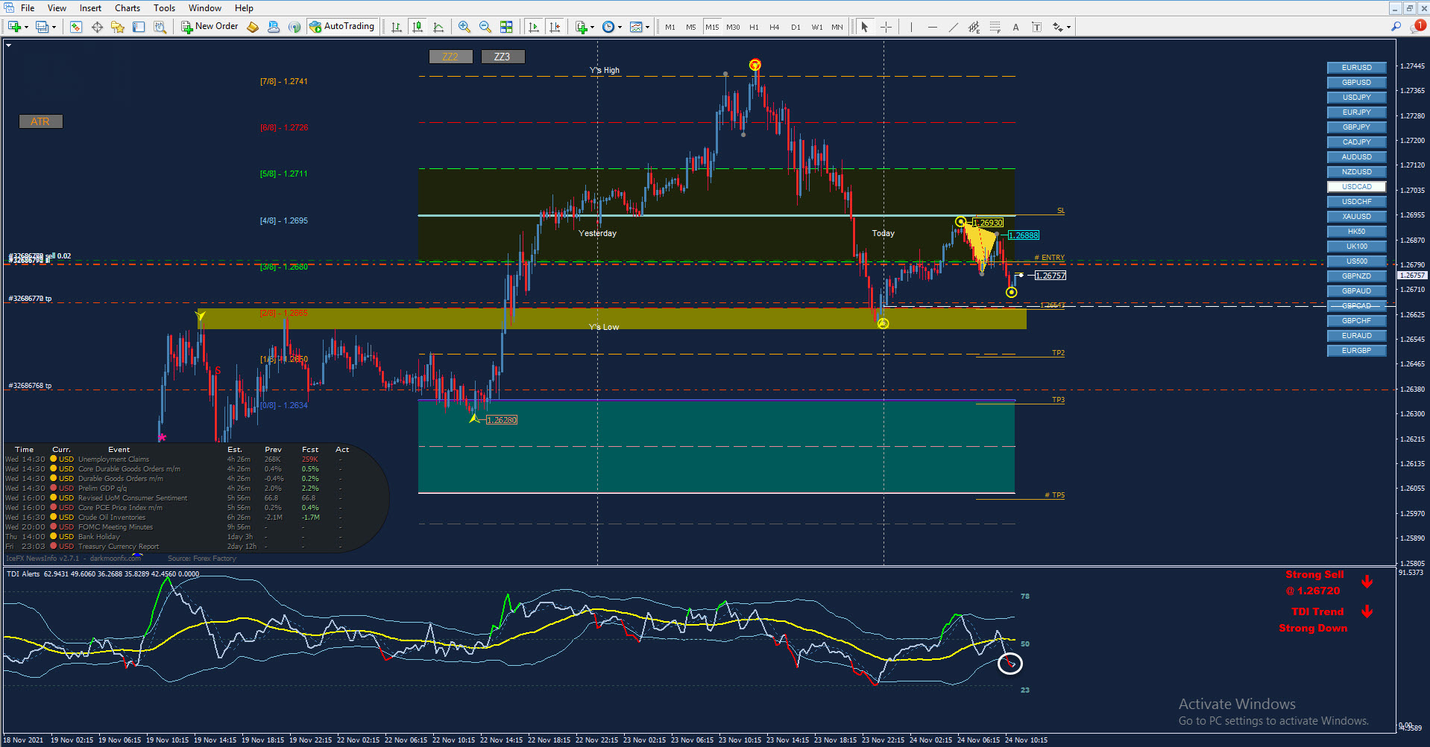Select the Draw trendline tool
This screenshot has width=1430, height=747.
point(953,27)
